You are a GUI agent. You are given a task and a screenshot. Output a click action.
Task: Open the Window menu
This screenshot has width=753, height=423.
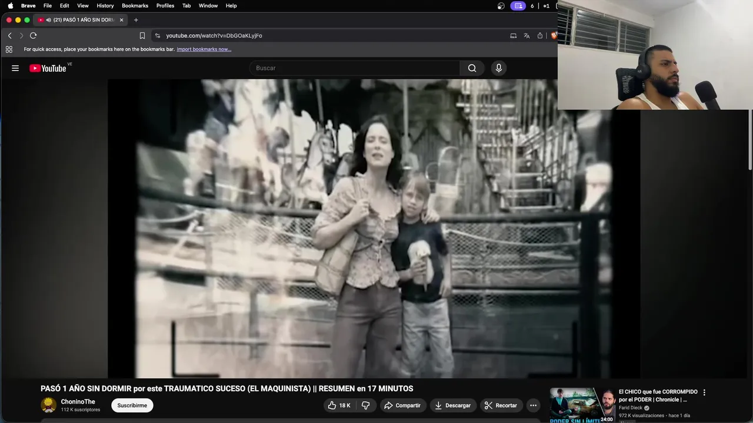pos(208,6)
